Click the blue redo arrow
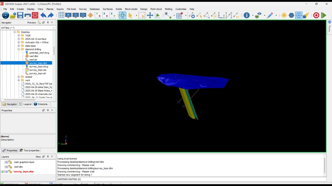The image size is (332, 186). coord(51,15)
